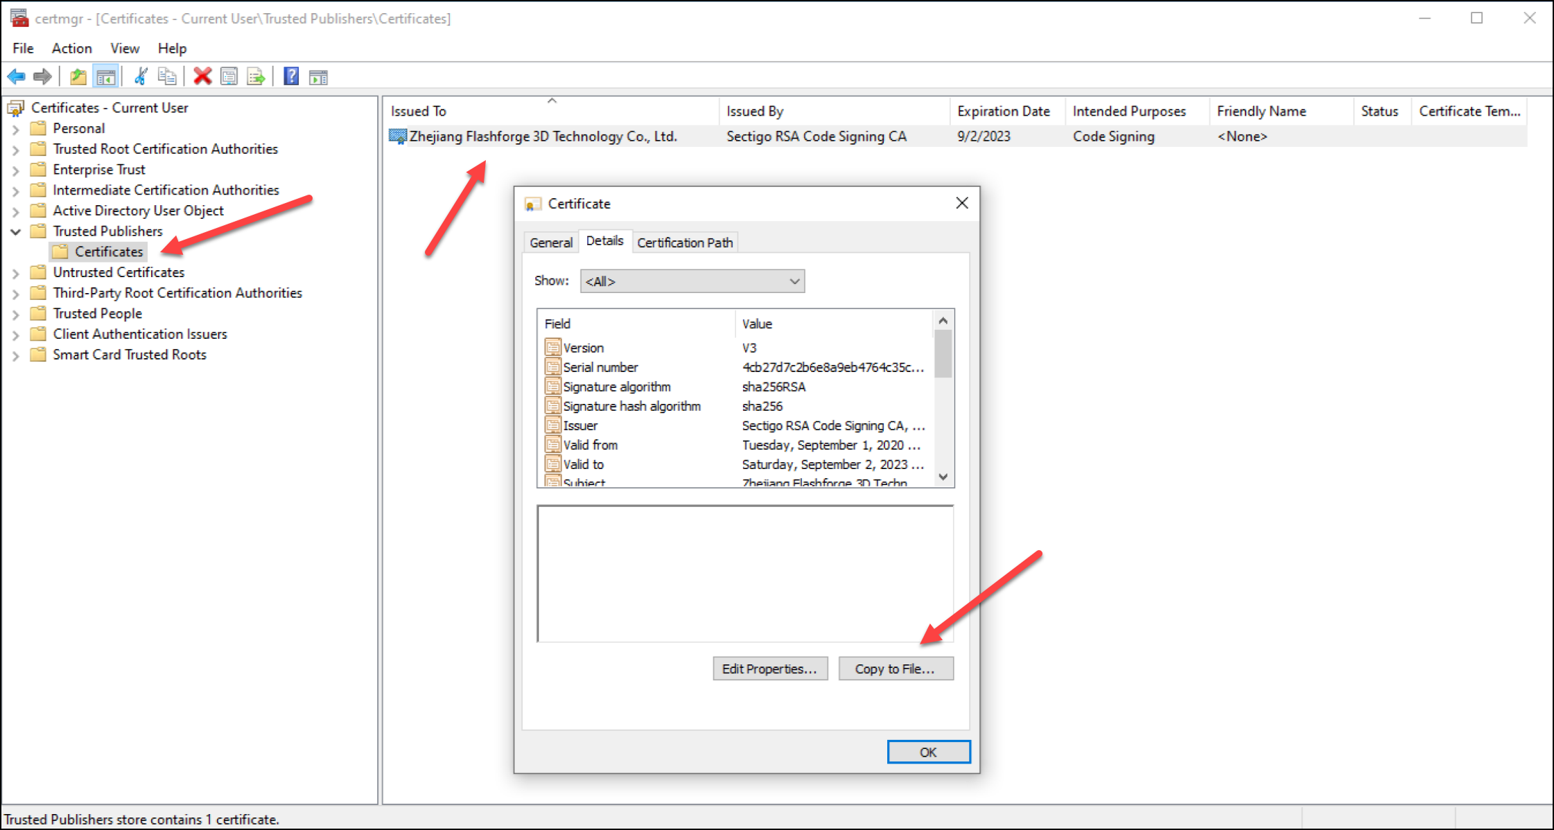Expand the Smart Card Trusted Roots node
Image resolution: width=1554 pixels, height=830 pixels.
(x=16, y=355)
